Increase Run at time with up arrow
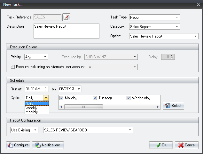203x154 pixels. [46, 87]
